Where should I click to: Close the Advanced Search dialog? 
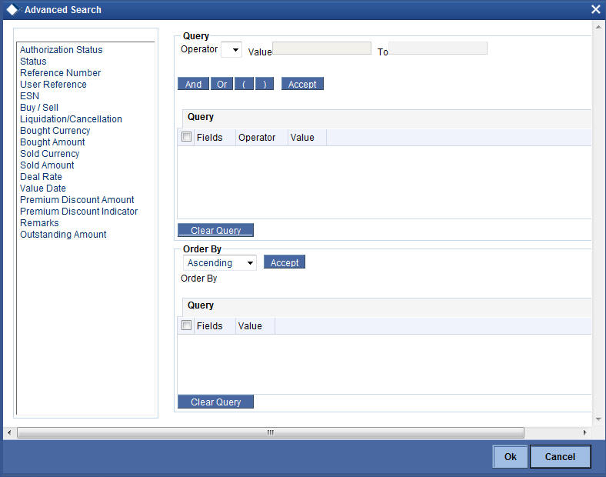[x=595, y=9]
